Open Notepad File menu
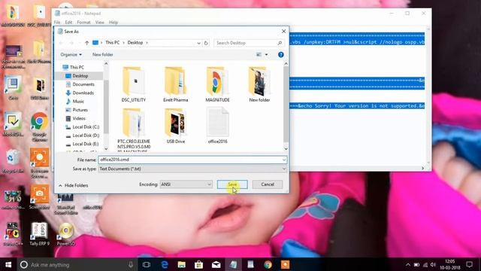Image resolution: width=481 pixels, height=271 pixels. (57, 23)
